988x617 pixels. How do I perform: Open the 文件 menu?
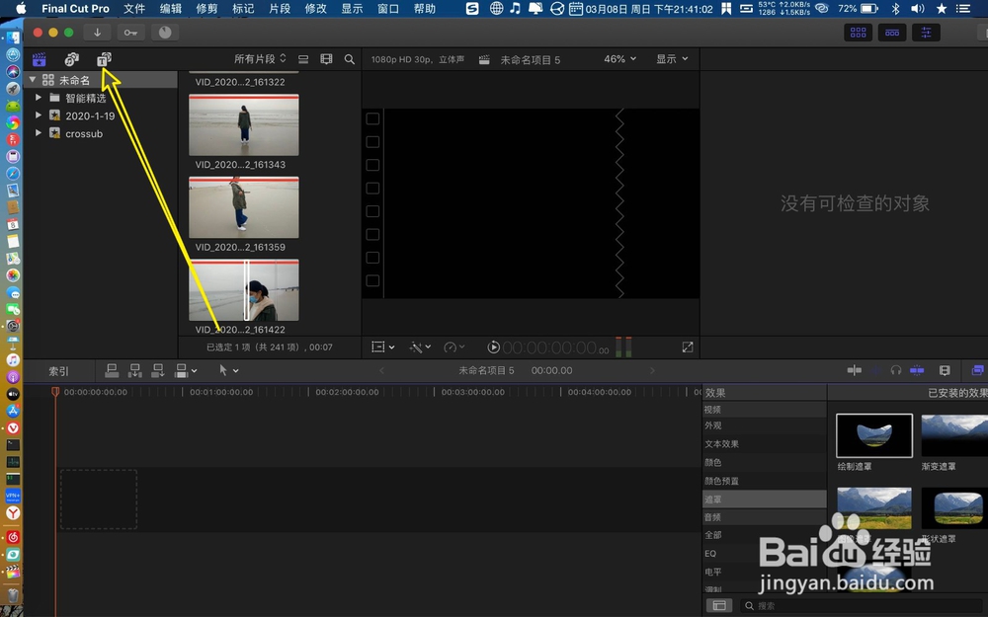tap(133, 8)
